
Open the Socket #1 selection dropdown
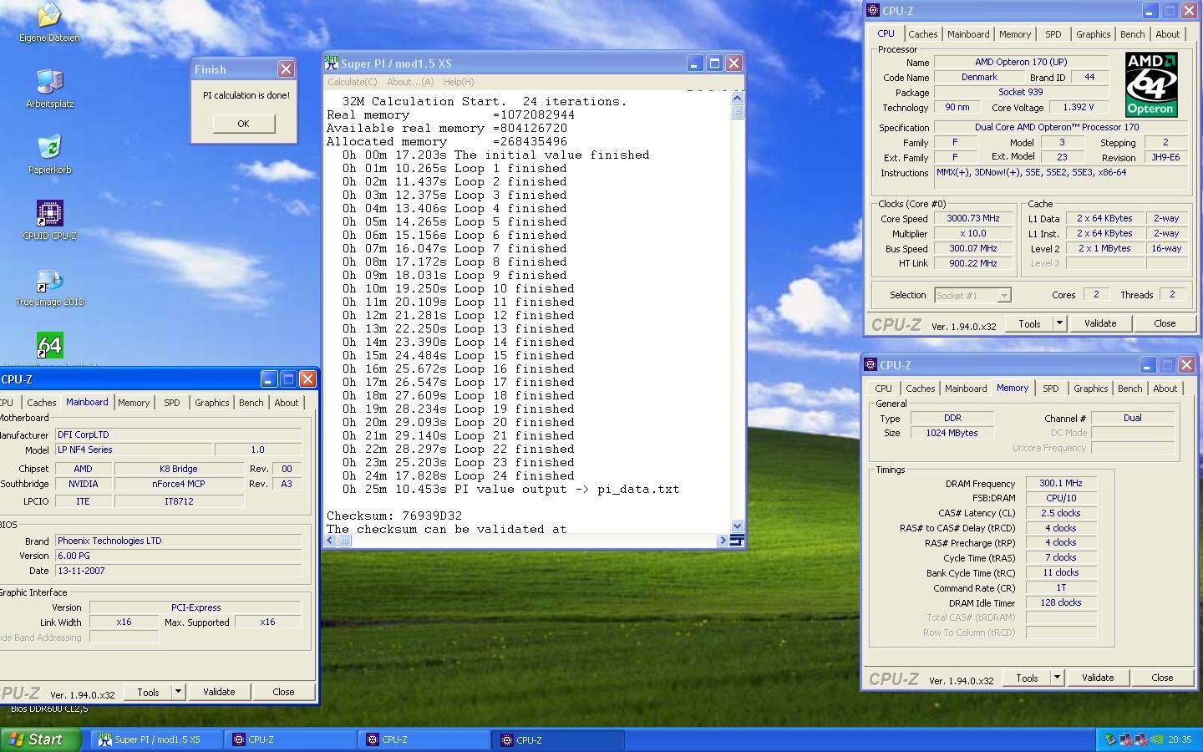1003,295
